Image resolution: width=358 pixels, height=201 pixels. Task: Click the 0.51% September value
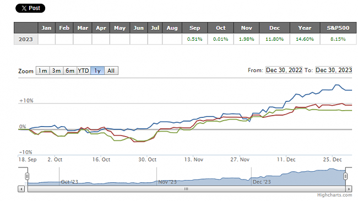tap(195, 39)
